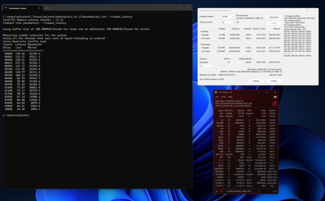Click the Общий рейтинг group label
This screenshot has height=201, width=325.
click(x=245, y=59)
